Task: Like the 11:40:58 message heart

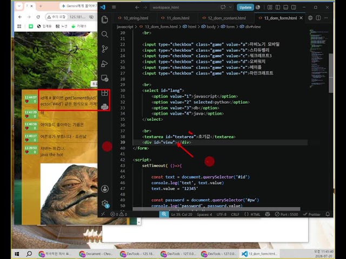Action: tap(27, 128)
